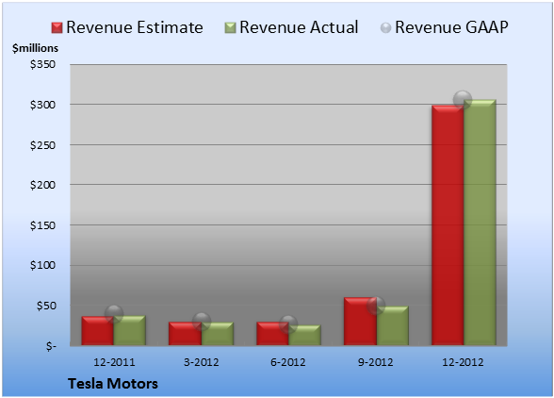
Task: Click the gray Revenue GAAP legend marker
Action: pos(386,27)
